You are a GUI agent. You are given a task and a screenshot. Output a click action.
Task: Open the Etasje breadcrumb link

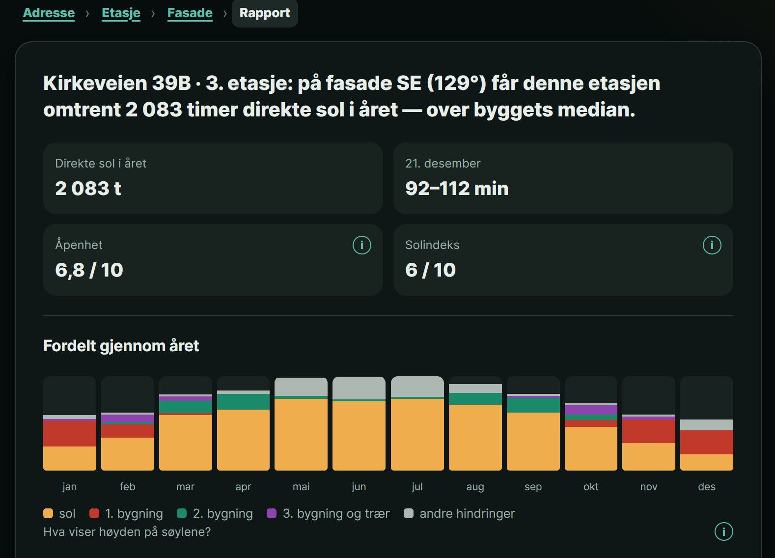pos(121,13)
